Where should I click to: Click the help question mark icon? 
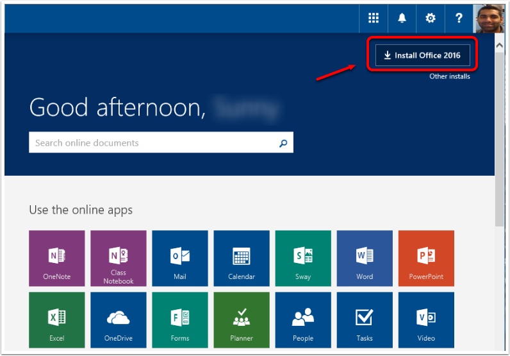tap(459, 18)
